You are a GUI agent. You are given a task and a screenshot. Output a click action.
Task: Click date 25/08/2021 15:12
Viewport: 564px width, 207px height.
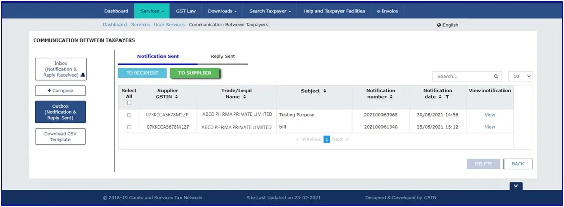[437, 127]
